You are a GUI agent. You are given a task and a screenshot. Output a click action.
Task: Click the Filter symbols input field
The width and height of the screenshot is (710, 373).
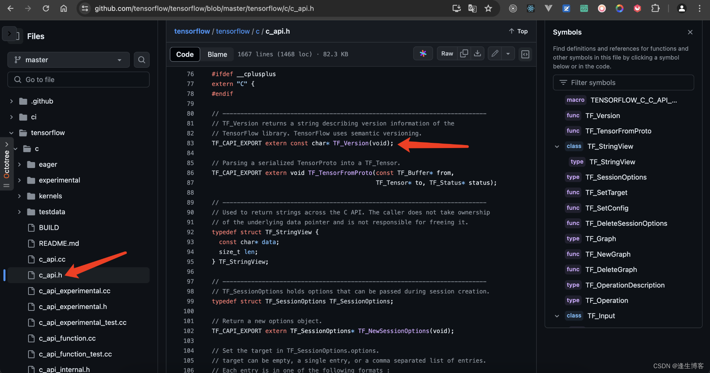click(x=623, y=82)
